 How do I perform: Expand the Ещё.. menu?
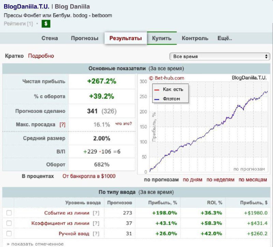click(225, 38)
